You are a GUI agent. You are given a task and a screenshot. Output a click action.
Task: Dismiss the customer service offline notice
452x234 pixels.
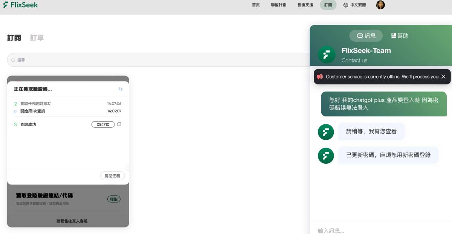click(x=443, y=77)
